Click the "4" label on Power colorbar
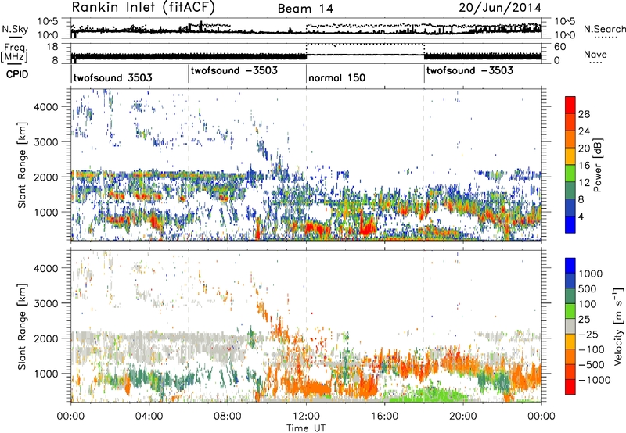The height and width of the screenshot is (433, 626). (x=581, y=216)
